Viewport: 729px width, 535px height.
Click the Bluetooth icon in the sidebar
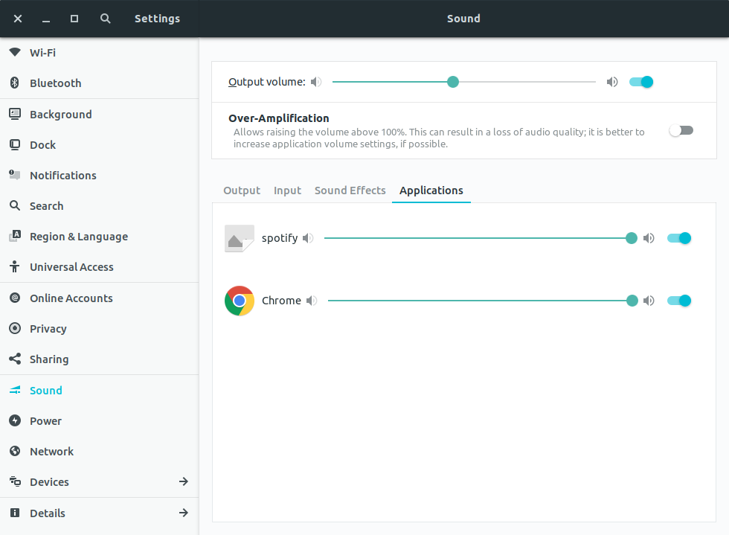pyautogui.click(x=15, y=83)
